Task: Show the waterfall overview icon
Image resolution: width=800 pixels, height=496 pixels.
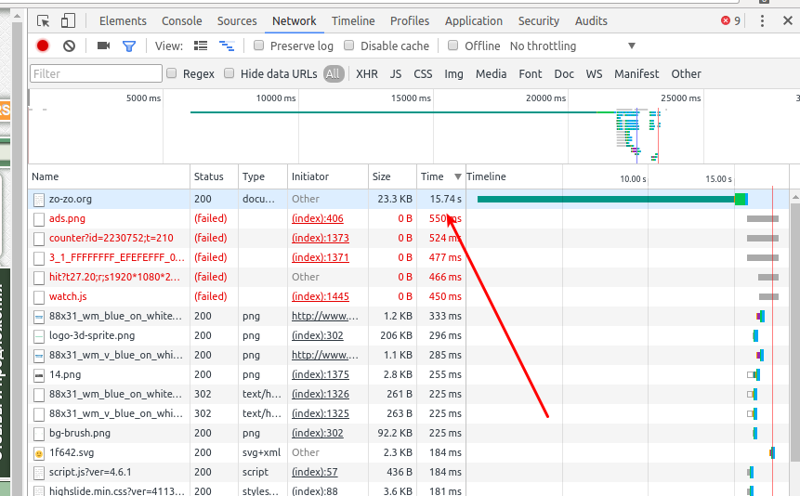Action: (x=226, y=46)
